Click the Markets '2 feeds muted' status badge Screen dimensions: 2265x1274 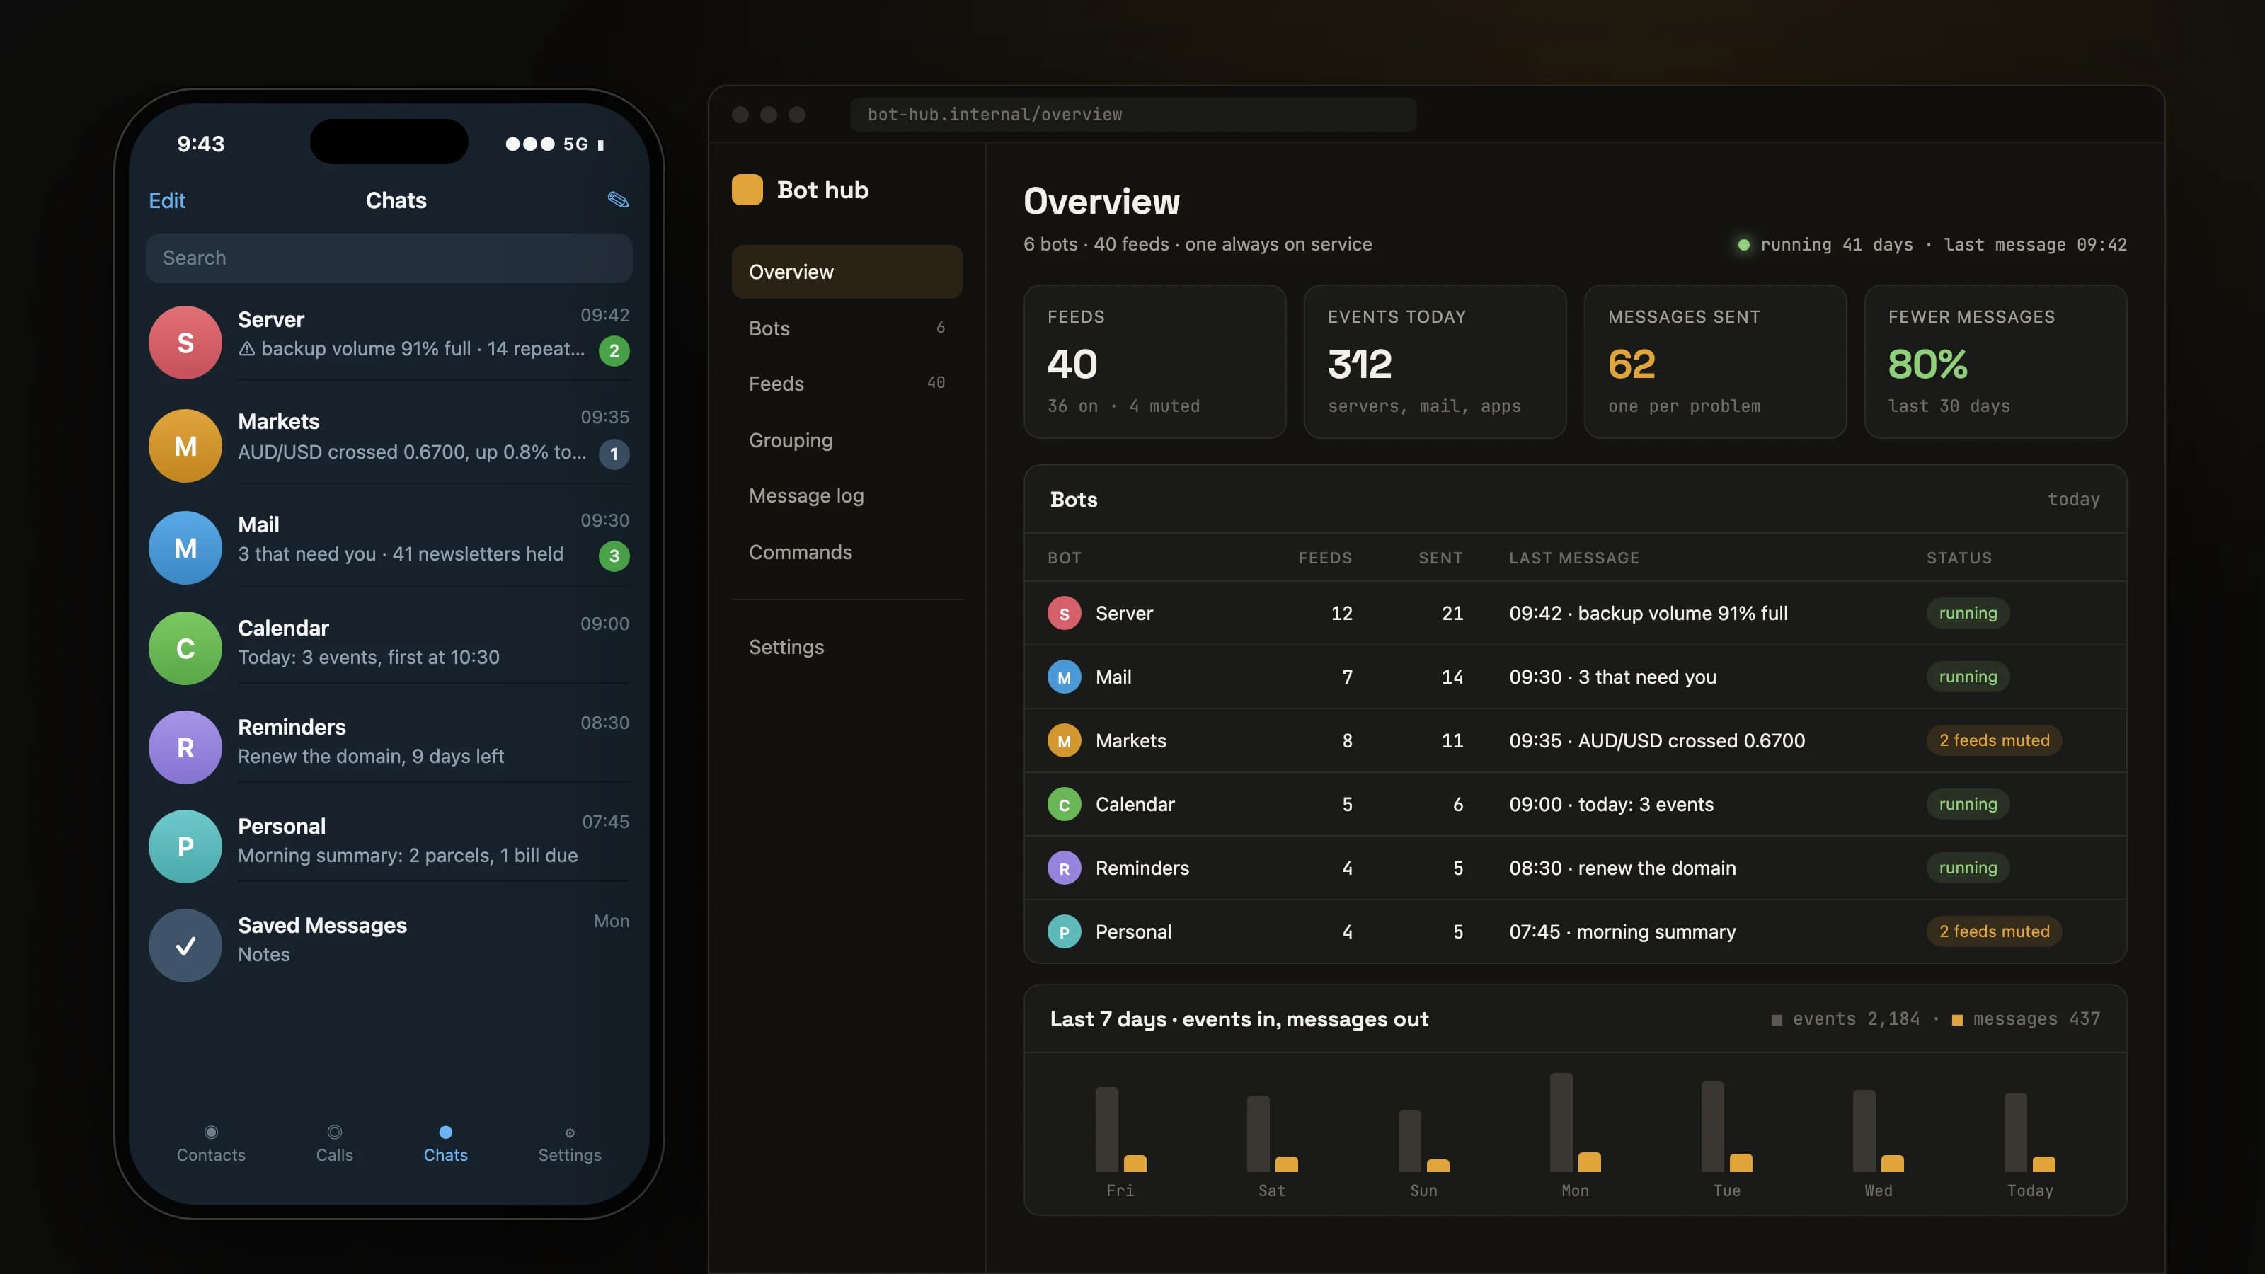pos(1993,740)
